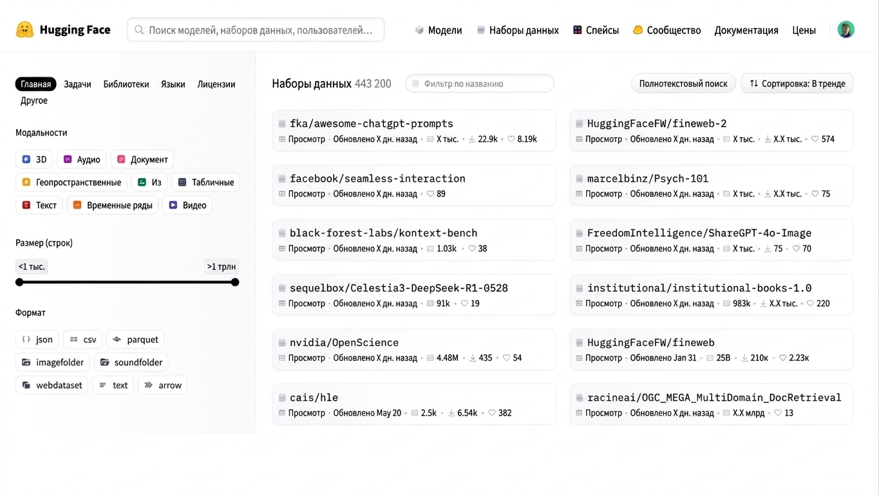Switch to the Библиотеки filter tab

(x=126, y=84)
